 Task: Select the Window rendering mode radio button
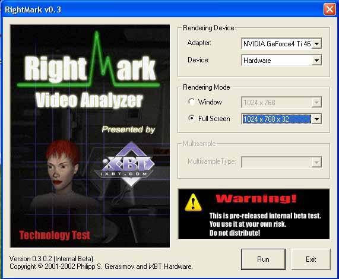click(191, 102)
